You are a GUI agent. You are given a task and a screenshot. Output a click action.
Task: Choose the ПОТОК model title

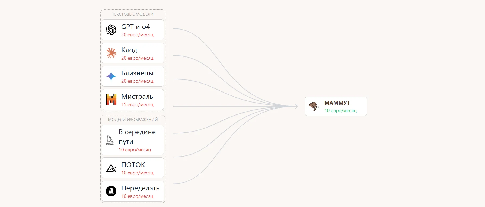click(133, 165)
